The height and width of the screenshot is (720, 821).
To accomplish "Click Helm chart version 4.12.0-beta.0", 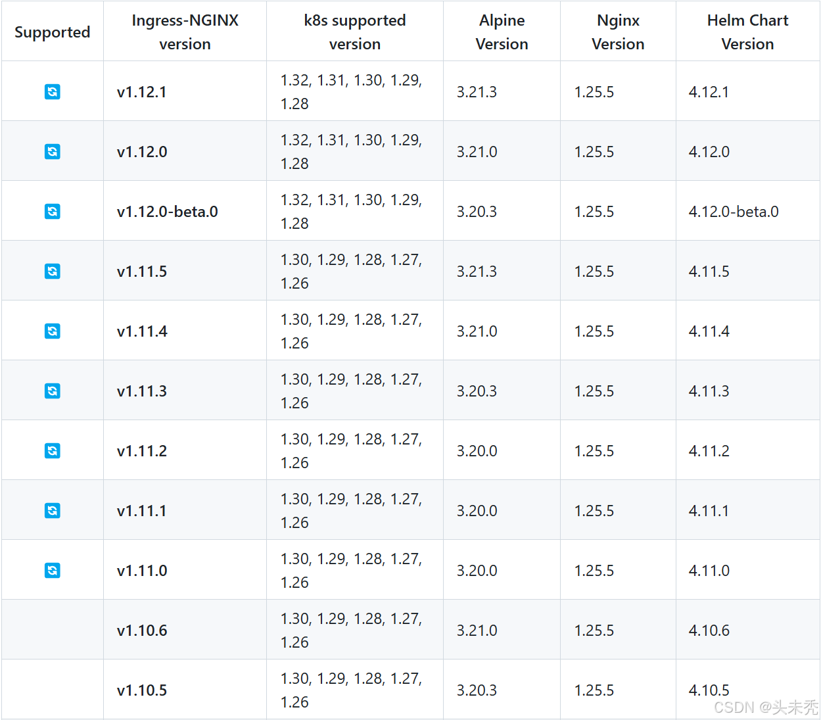I will [x=734, y=212].
